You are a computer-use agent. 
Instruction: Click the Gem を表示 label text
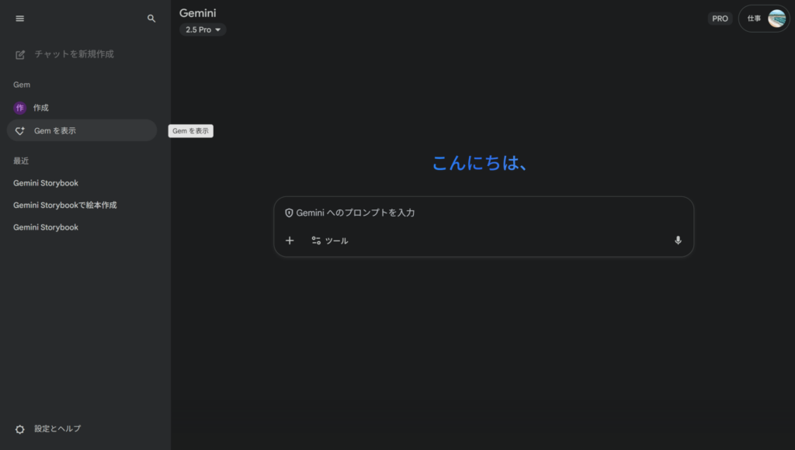[55, 131]
